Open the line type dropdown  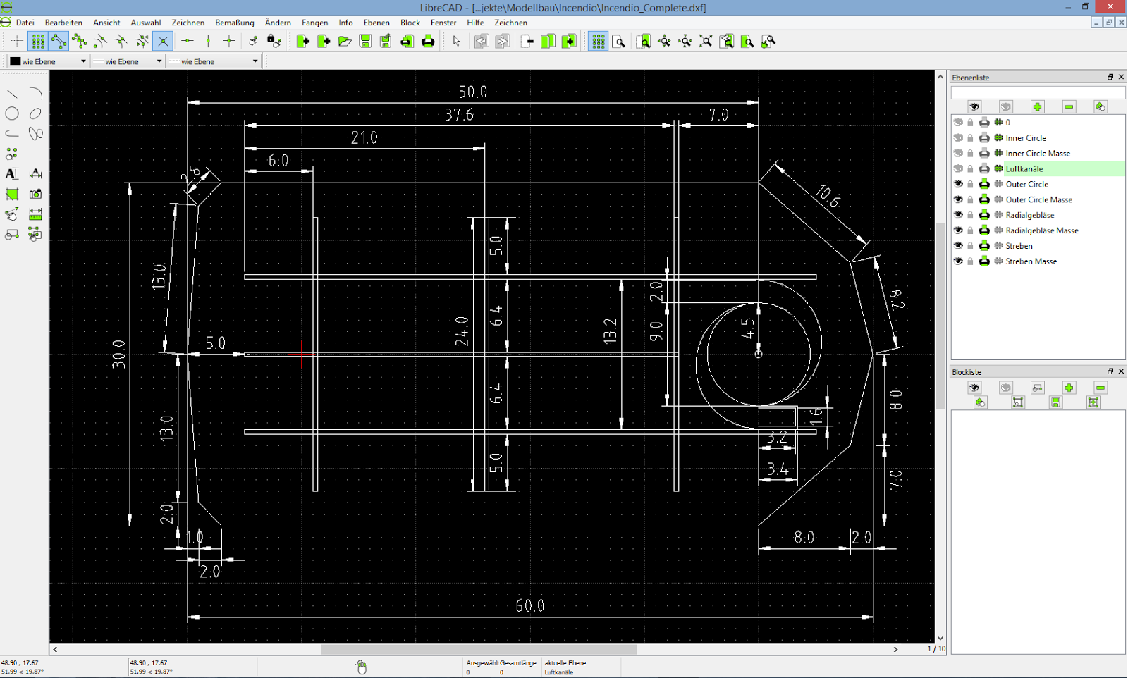214,61
